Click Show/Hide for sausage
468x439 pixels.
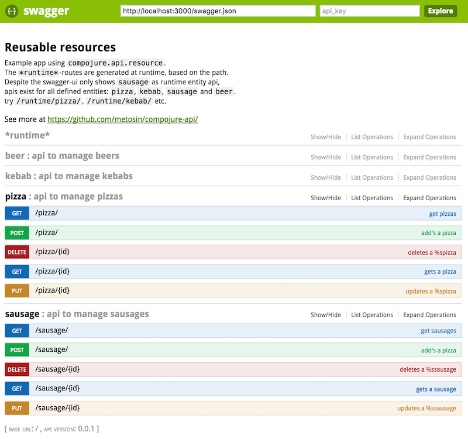click(326, 315)
